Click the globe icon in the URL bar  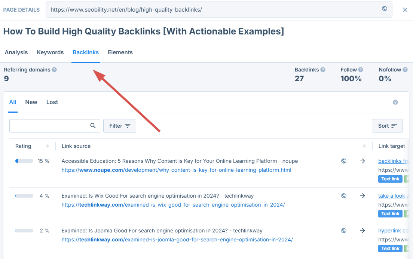[x=385, y=9]
